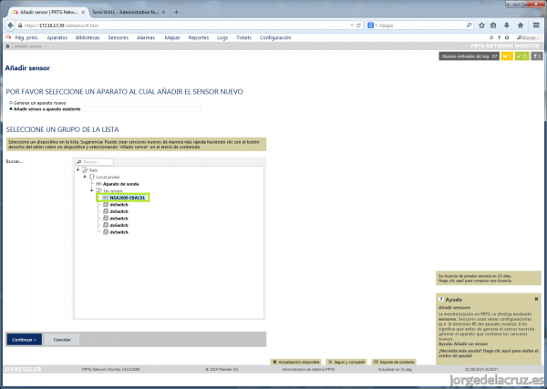Open the Aparatos menu
The width and height of the screenshot is (547, 389).
[57, 37]
